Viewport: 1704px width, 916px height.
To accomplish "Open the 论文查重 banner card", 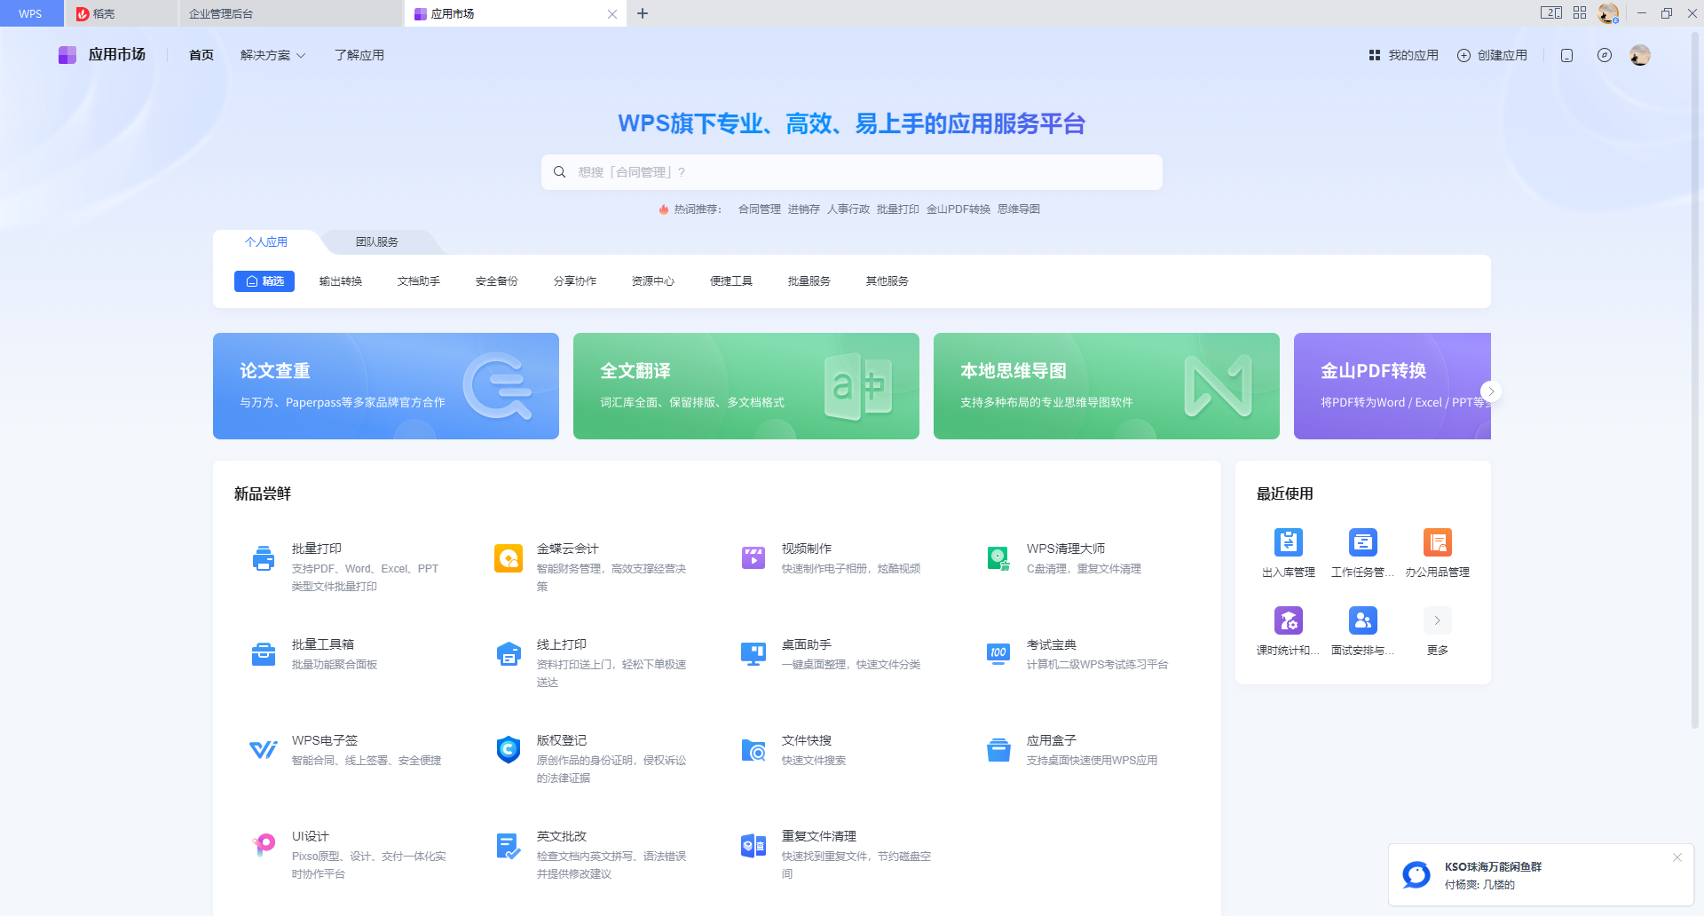I will pyautogui.click(x=386, y=386).
